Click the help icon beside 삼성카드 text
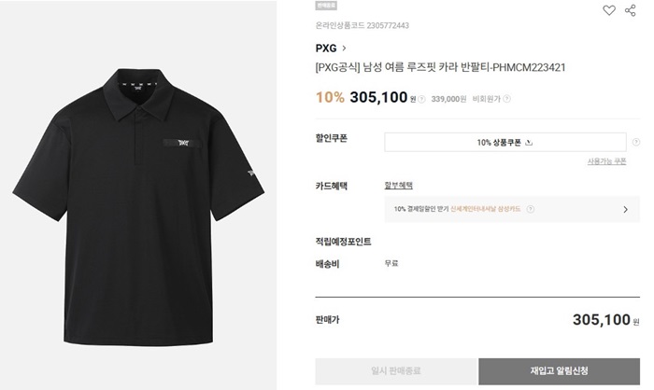654x390 pixels. [531, 210]
